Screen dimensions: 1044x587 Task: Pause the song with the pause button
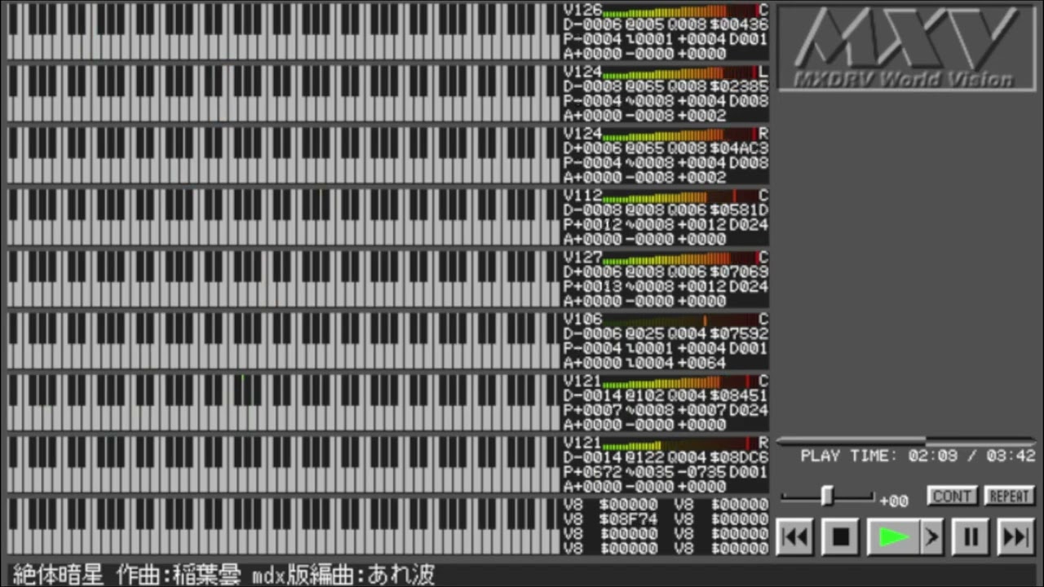[971, 536]
